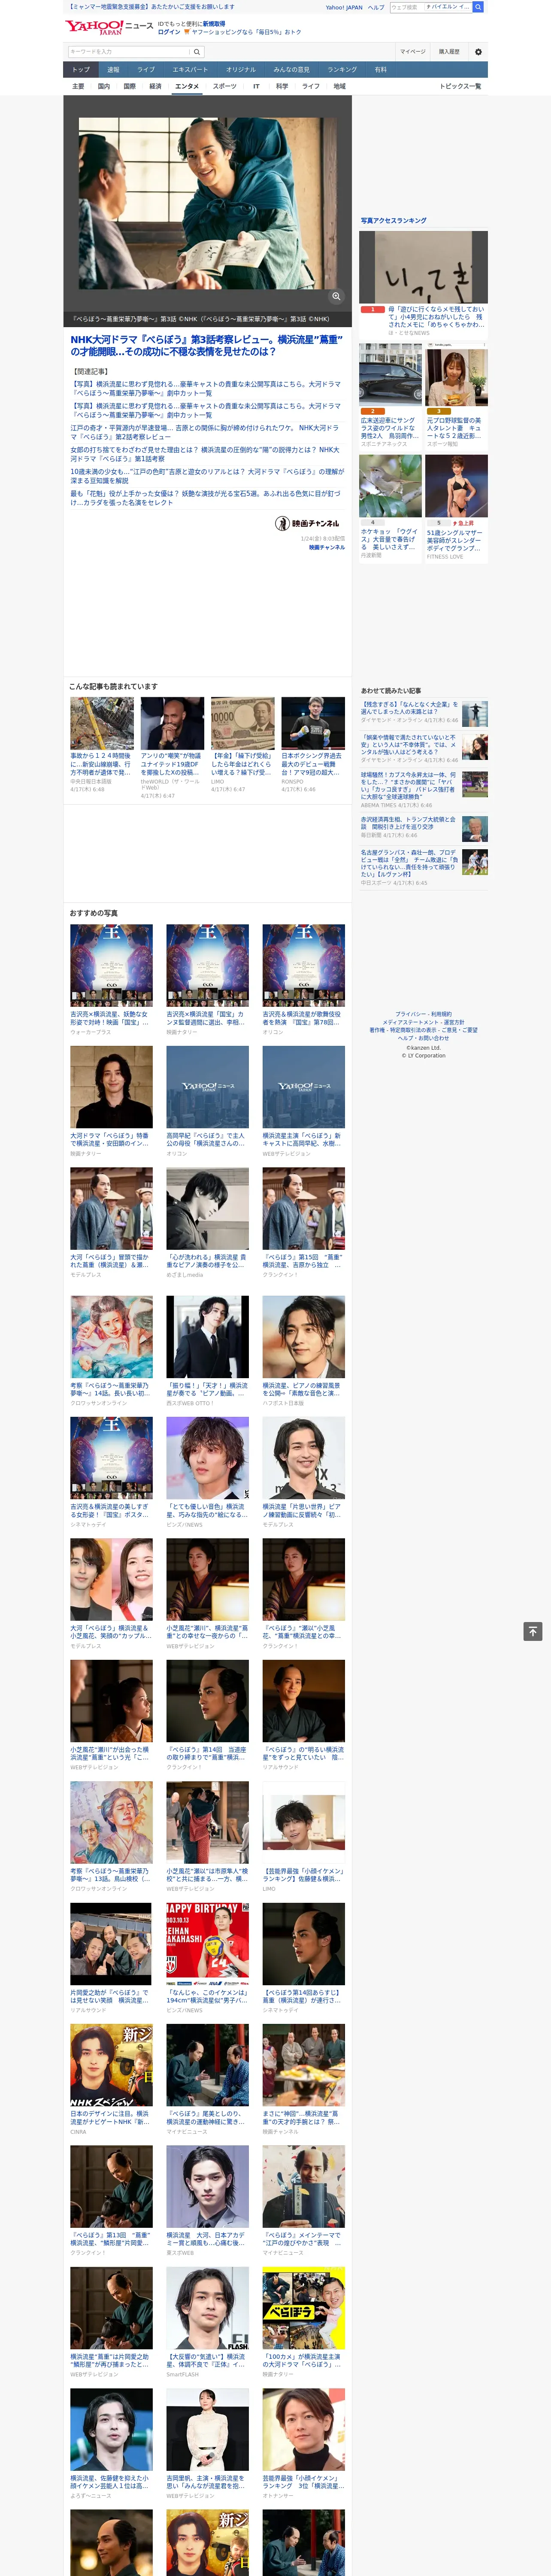Click the ヘルプ link in top bar
Viewport: 551px width, 2576px height.
(376, 7)
